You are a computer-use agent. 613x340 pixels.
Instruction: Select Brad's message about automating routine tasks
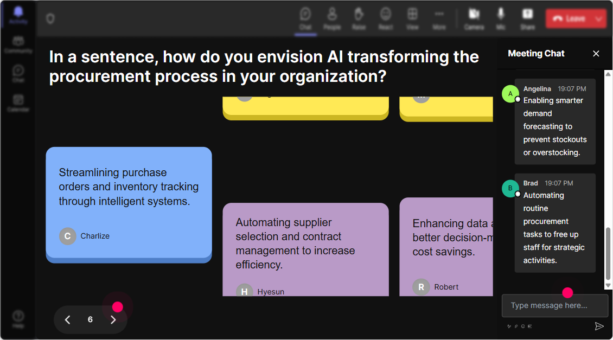[555, 223]
